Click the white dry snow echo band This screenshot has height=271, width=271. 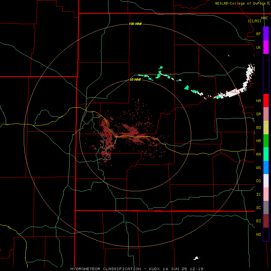(x=232, y=92)
